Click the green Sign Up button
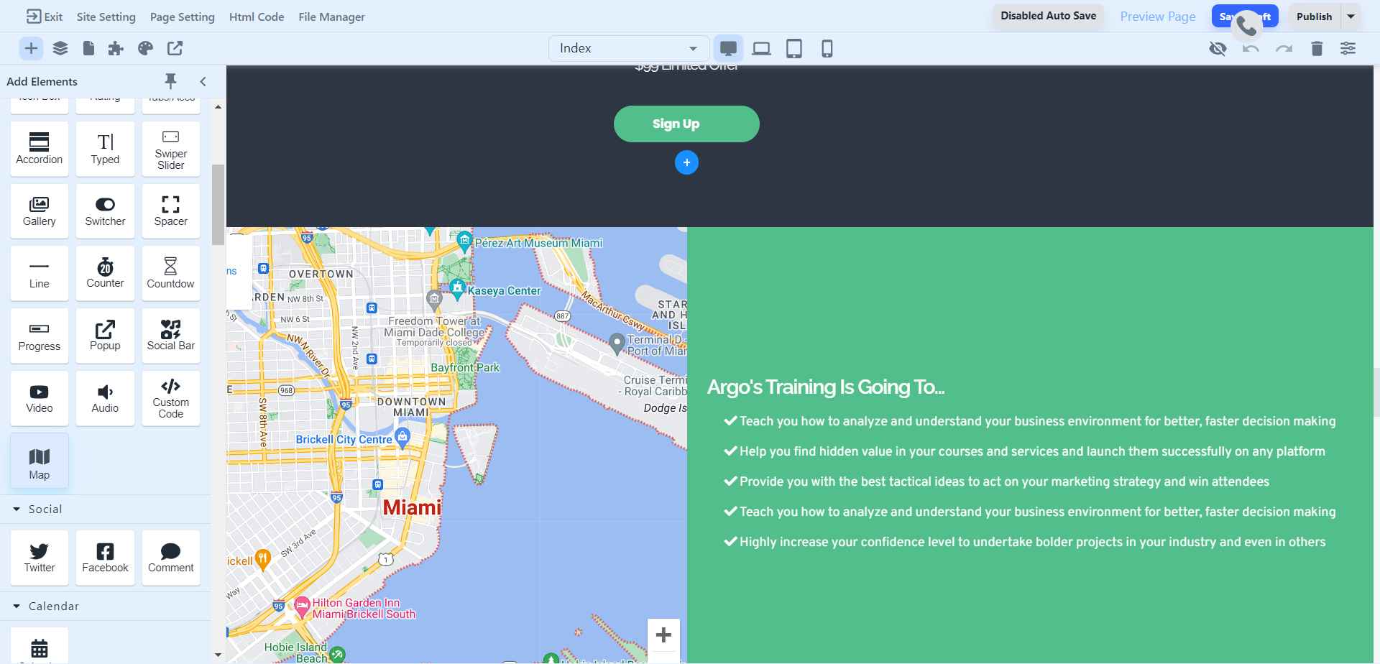Image resolution: width=1380 pixels, height=664 pixels. click(x=686, y=124)
